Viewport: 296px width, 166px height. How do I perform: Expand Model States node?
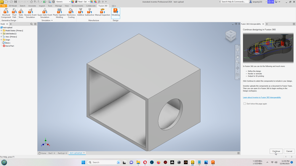point(1,30)
